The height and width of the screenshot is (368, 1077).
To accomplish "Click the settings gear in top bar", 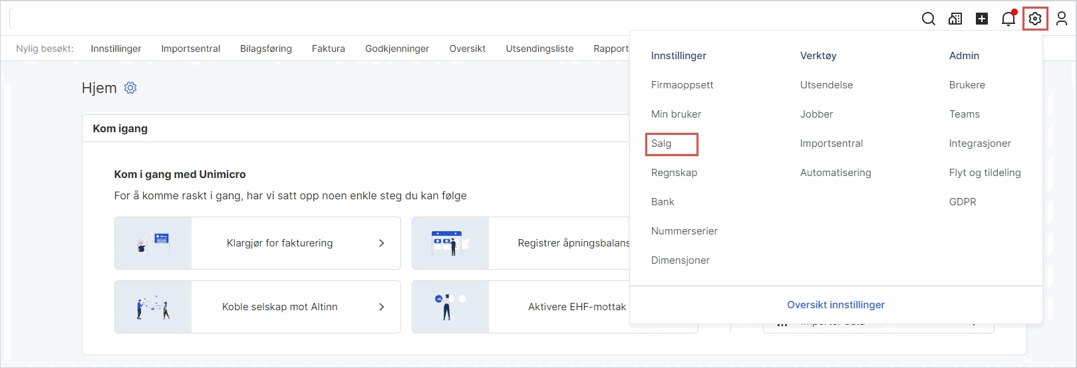I will pos(1035,19).
